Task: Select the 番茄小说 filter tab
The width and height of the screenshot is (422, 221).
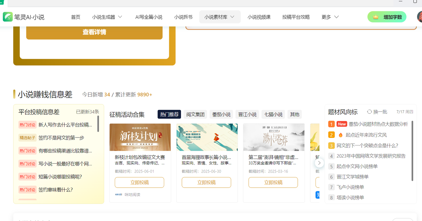Action: (x=221, y=114)
